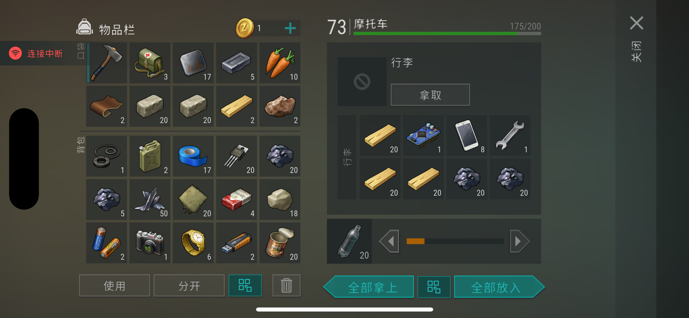Sort luggage with grid button beside 全部拿上
The height and width of the screenshot is (318, 689).
pyautogui.click(x=434, y=287)
